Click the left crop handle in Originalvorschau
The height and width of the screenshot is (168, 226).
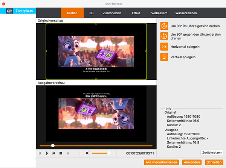pyautogui.click(x=46, y=51)
